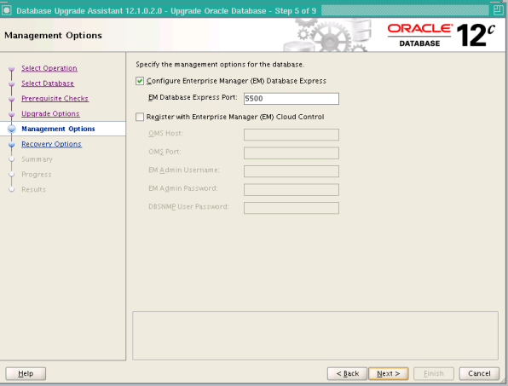Open the Recovery Options step
This screenshot has width=508, height=386.
[51, 144]
